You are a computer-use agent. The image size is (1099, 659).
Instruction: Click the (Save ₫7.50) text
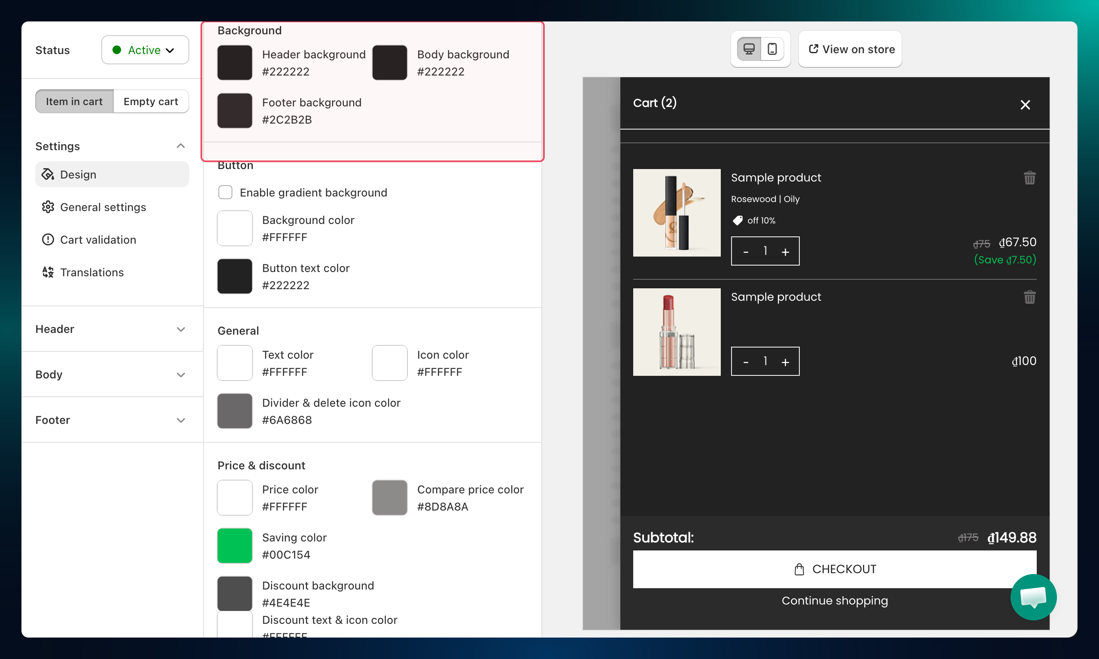1005,260
